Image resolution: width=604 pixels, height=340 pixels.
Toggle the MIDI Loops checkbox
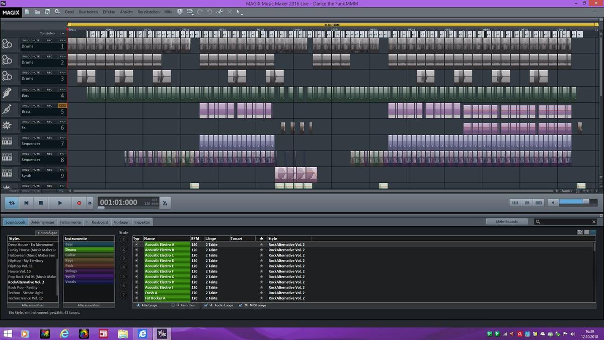point(241,305)
